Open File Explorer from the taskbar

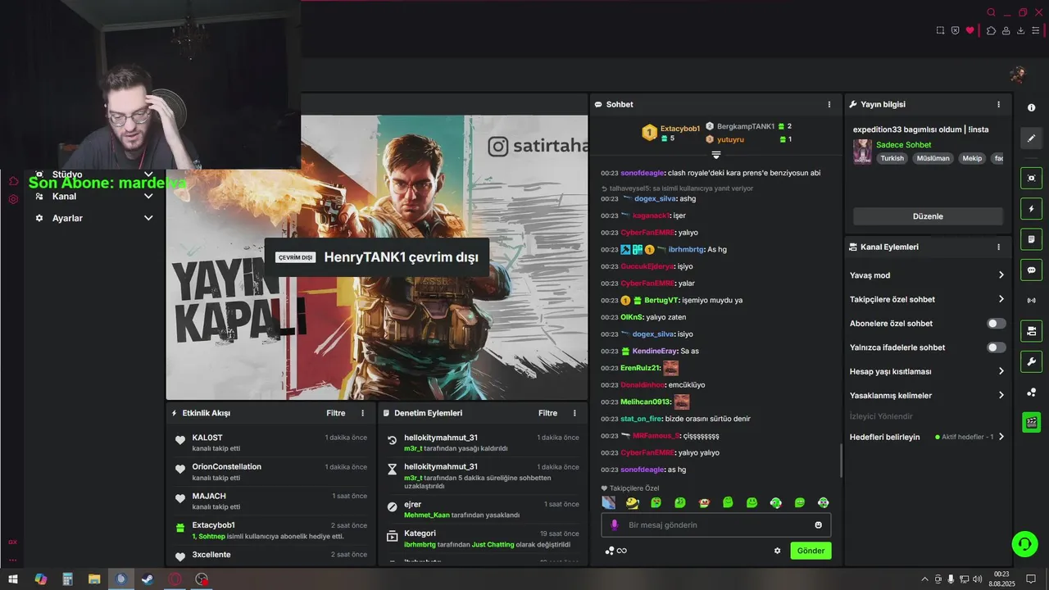point(94,579)
